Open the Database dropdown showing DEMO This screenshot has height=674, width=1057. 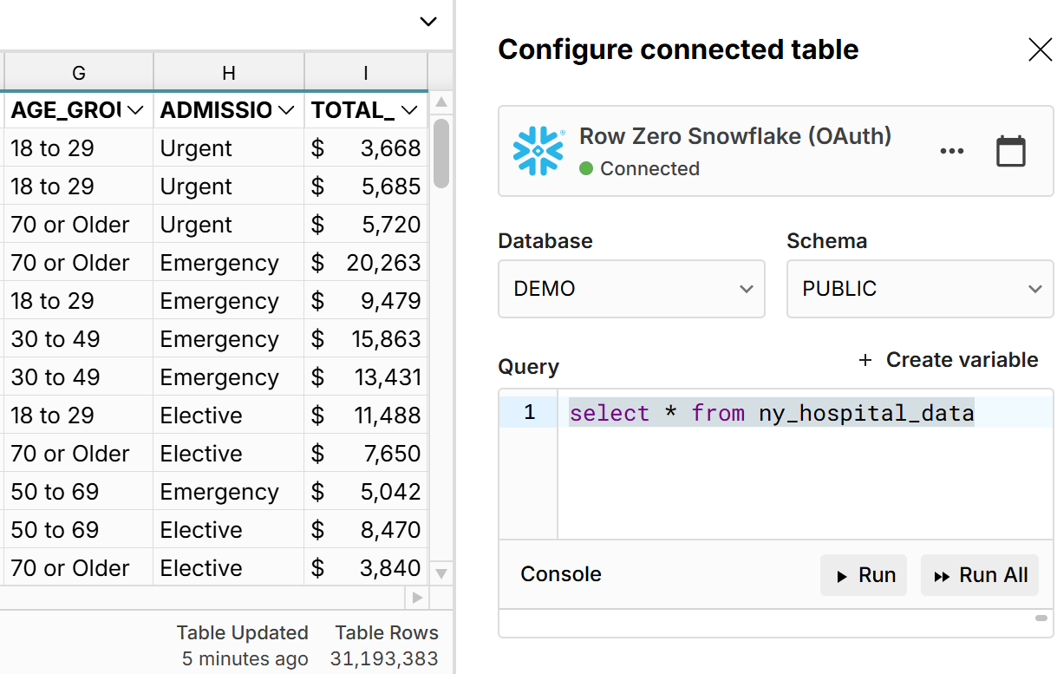coord(631,289)
